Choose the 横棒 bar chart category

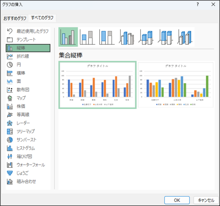[28, 73]
